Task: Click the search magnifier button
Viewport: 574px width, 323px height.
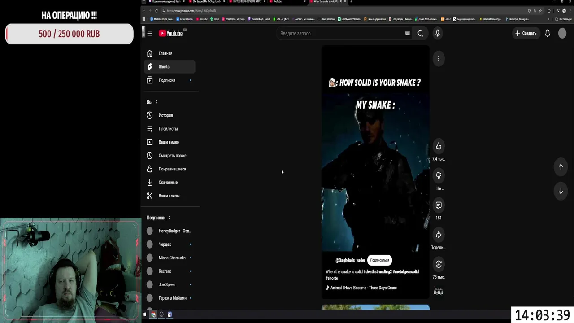Action: pos(420,33)
